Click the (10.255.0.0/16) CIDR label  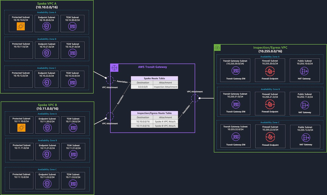(270, 51)
